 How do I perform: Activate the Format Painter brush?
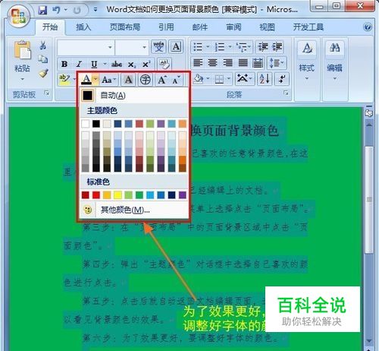coord(43,73)
